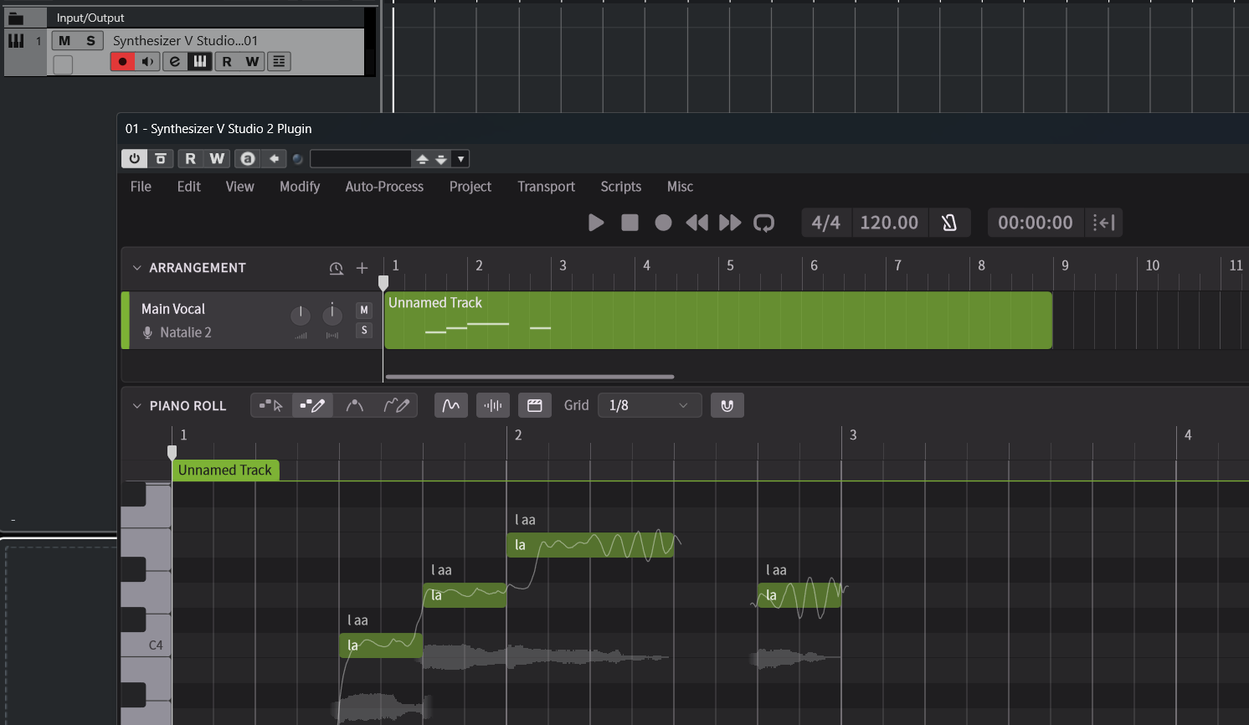Viewport: 1249px width, 725px height.
Task: Click the Play button in transport
Action: pos(596,223)
